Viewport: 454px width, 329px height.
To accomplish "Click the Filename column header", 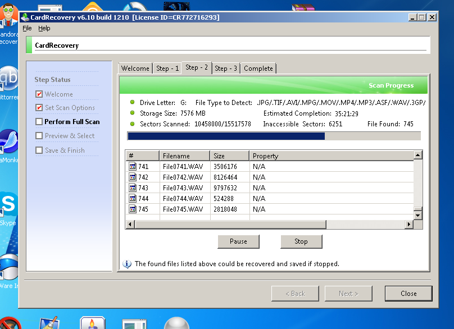I will coord(184,156).
